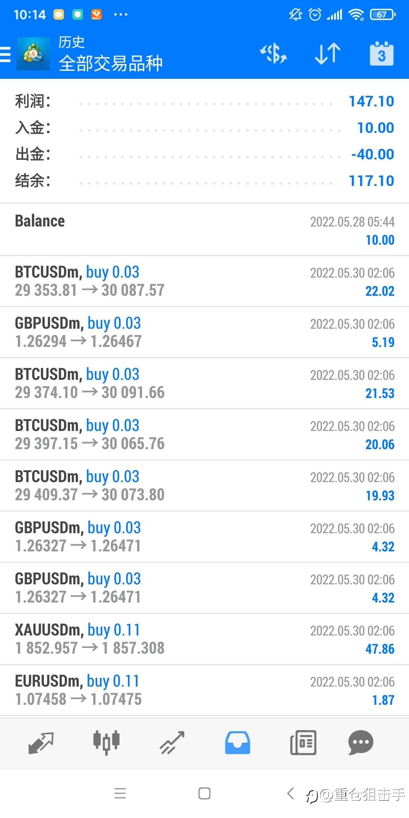Tap the MetaTrader 4 app logo
Image resolution: width=409 pixels, height=818 pixels.
(33, 54)
